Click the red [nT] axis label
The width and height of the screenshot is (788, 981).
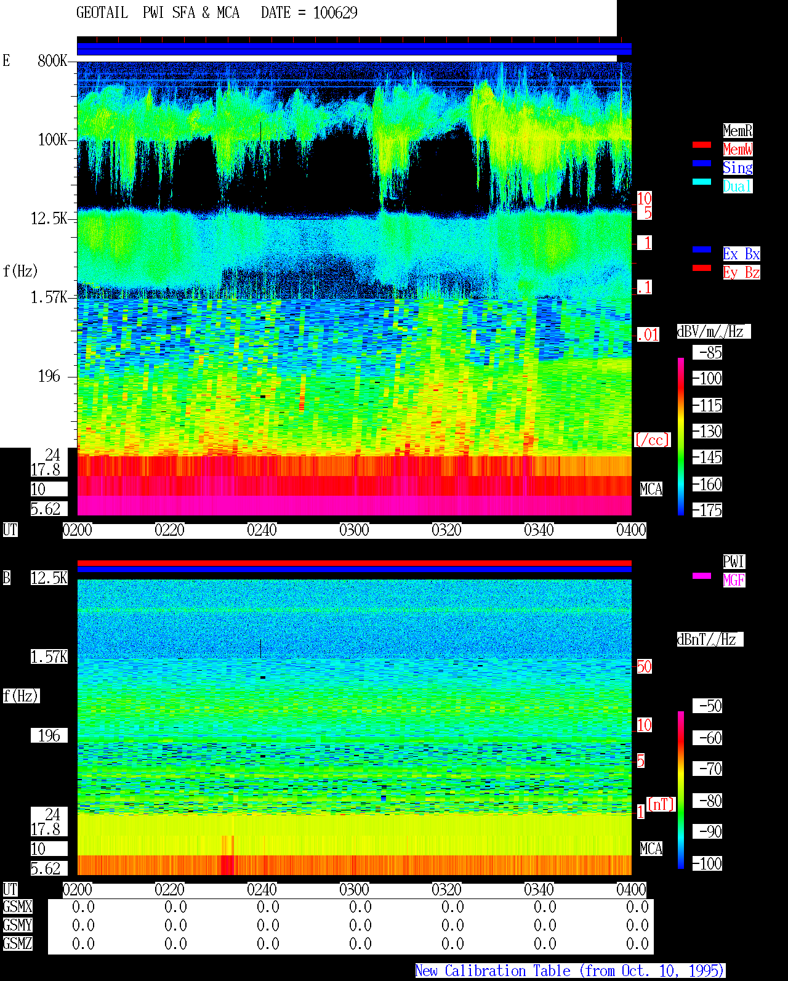[x=661, y=804]
